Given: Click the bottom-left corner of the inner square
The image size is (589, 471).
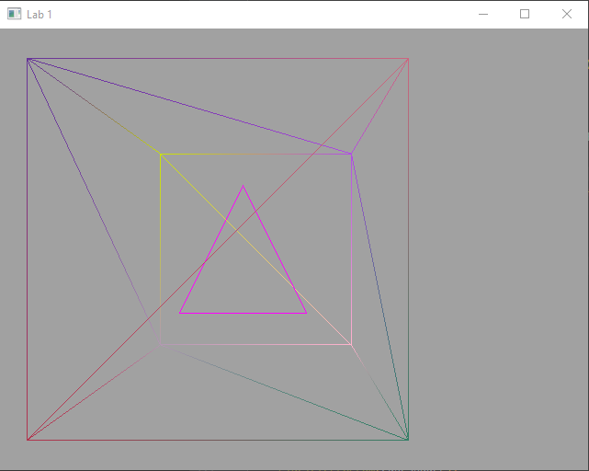Looking at the screenshot, I should pos(161,344).
